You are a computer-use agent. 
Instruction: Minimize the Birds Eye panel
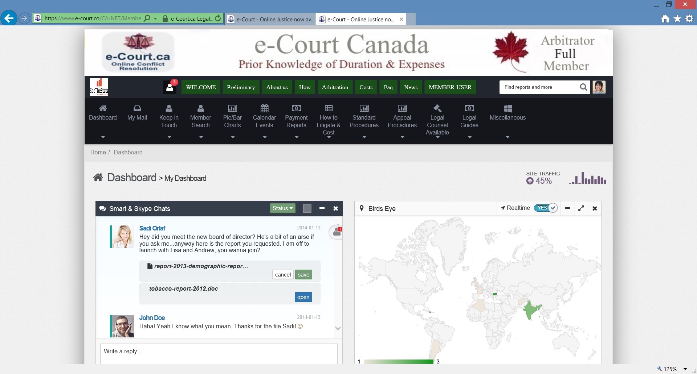coord(567,208)
